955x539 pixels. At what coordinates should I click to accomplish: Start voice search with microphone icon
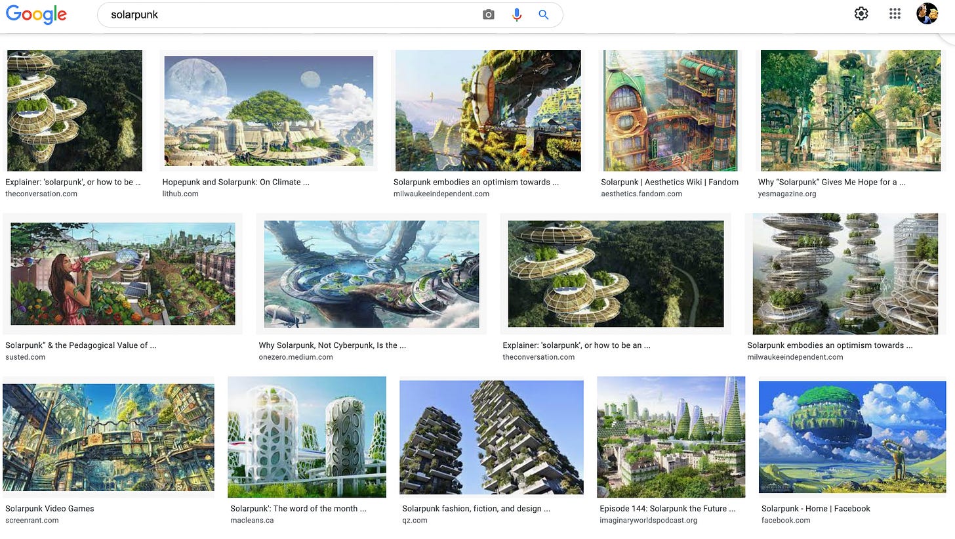(517, 14)
